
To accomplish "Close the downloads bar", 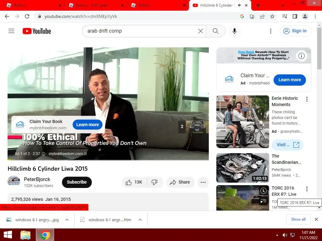I will click(x=316, y=219).
